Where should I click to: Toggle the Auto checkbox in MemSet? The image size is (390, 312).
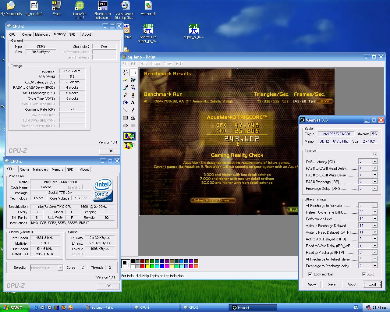tap(364, 274)
